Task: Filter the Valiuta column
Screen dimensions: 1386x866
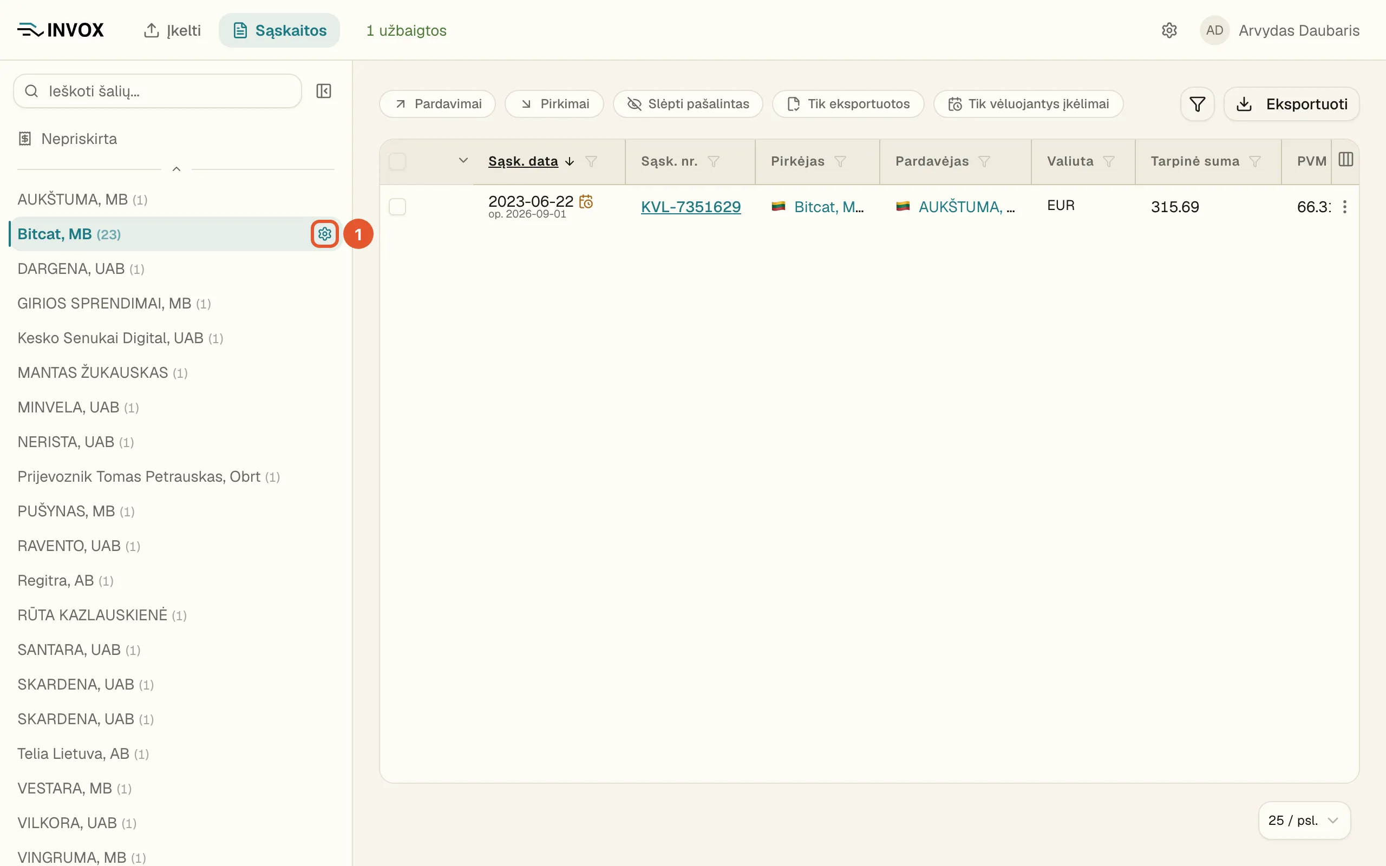Action: (x=1109, y=161)
